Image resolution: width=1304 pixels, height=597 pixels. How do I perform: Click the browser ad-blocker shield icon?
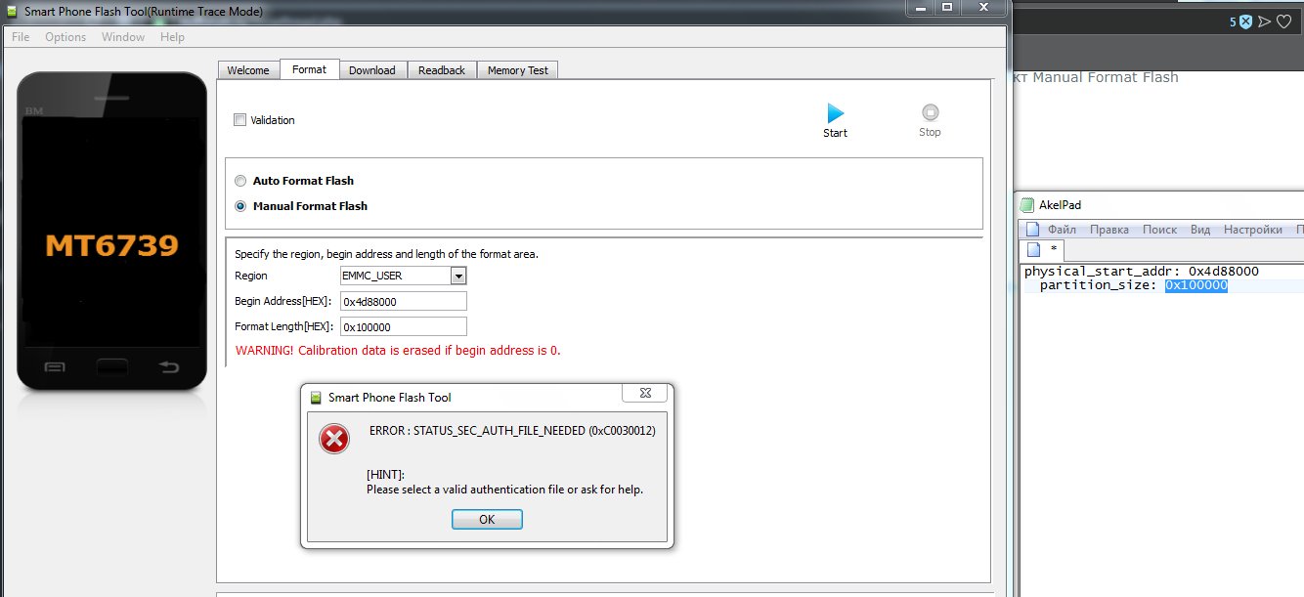[1245, 21]
